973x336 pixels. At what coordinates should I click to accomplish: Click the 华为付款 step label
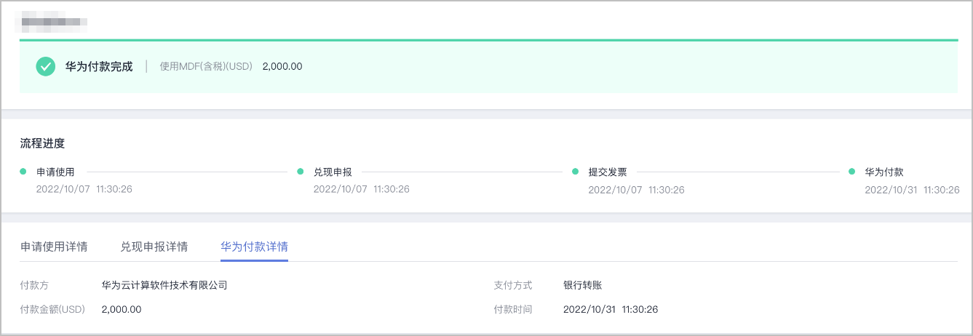point(884,172)
